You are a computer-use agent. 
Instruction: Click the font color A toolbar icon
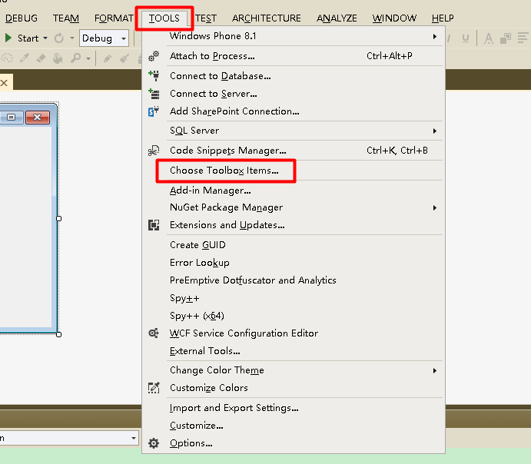tap(488, 38)
